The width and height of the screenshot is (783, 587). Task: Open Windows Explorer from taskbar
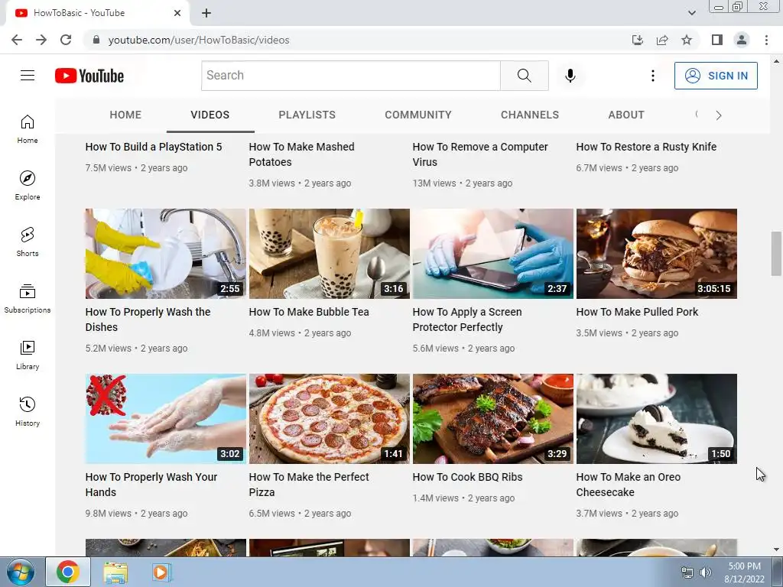pos(115,572)
